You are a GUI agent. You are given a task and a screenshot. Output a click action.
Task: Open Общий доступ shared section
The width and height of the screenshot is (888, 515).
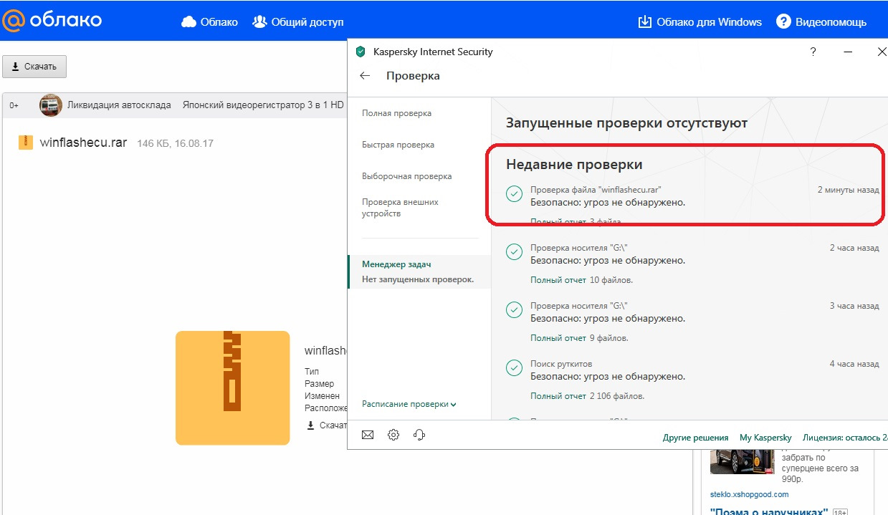click(x=298, y=22)
